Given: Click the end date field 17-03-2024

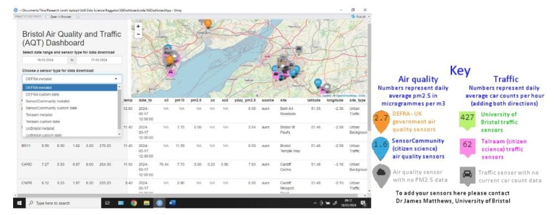Looking at the screenshot, I should click(x=99, y=60).
